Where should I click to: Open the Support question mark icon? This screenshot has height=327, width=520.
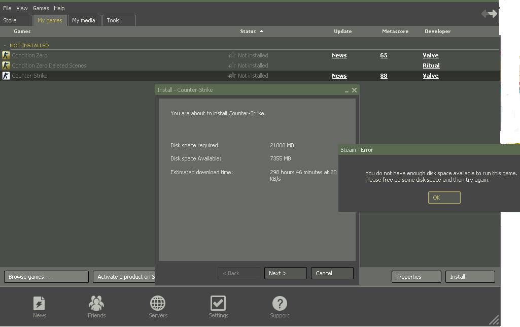point(280,303)
